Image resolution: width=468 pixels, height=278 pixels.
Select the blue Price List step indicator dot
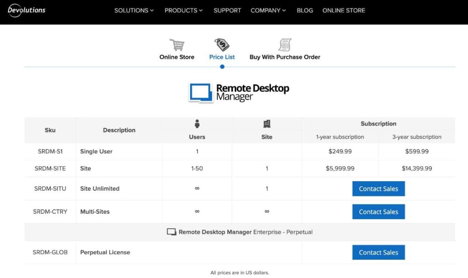[222, 67]
